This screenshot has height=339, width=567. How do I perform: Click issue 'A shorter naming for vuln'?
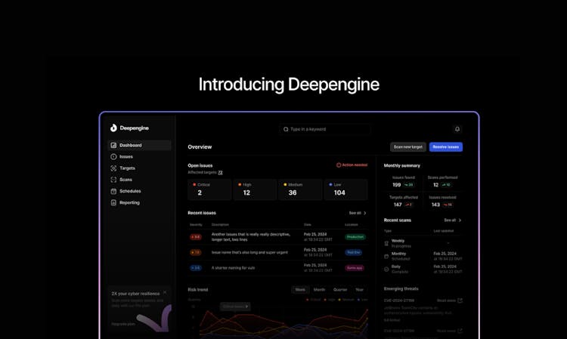[234, 268]
